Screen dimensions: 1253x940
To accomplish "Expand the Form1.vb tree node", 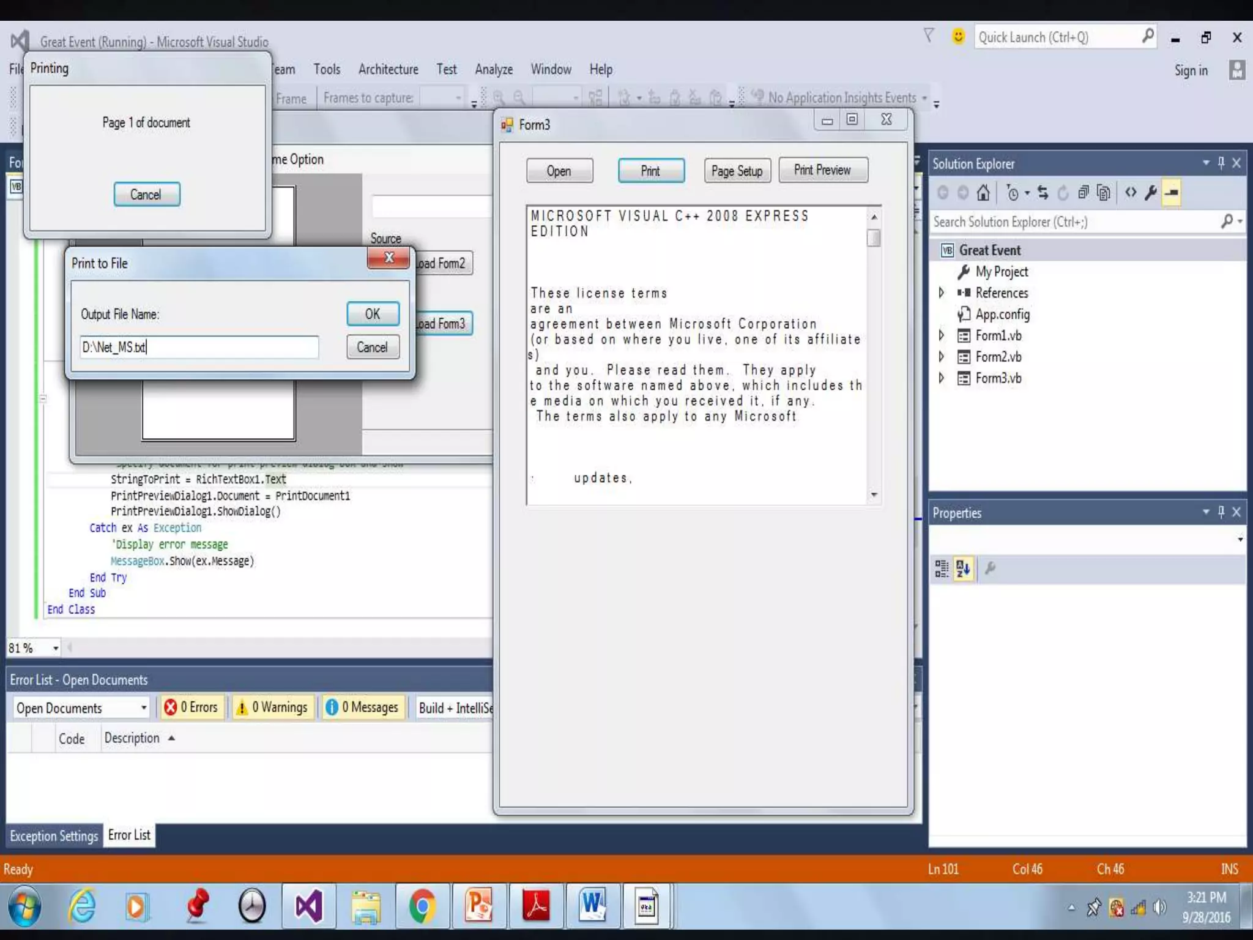I will click(x=942, y=335).
